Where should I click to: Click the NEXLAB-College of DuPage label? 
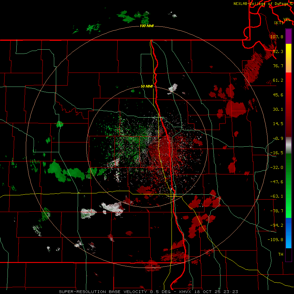pos(262,4)
